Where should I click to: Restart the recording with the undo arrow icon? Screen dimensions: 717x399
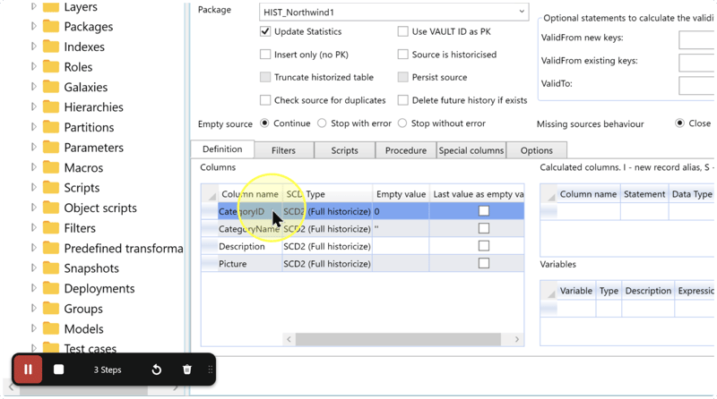click(x=156, y=369)
